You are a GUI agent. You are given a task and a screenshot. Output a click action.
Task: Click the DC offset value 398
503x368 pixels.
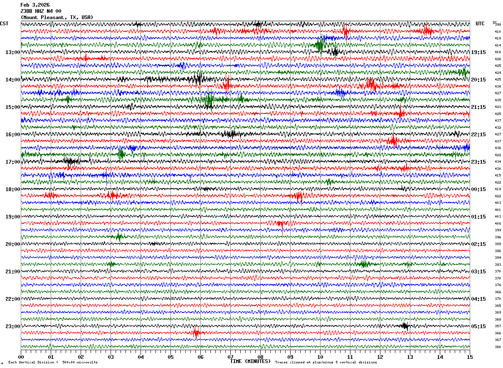point(498,25)
